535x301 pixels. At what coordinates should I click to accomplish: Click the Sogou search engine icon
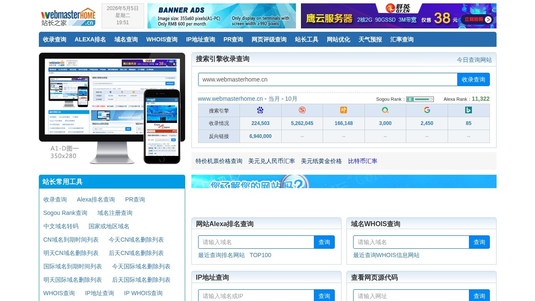click(302, 110)
